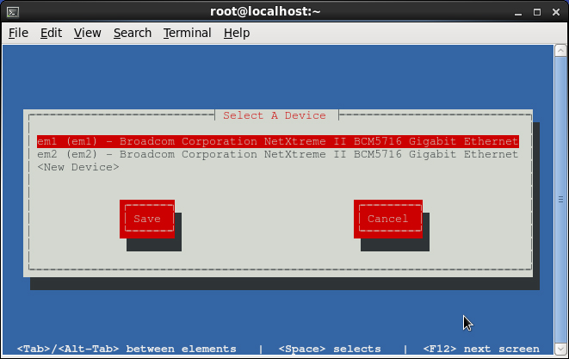The height and width of the screenshot is (359, 569).
Task: Open the Edit menu
Action: point(51,33)
